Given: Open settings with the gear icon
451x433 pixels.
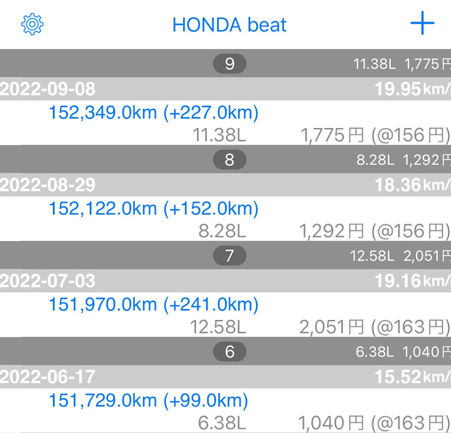Looking at the screenshot, I should pyautogui.click(x=32, y=24).
